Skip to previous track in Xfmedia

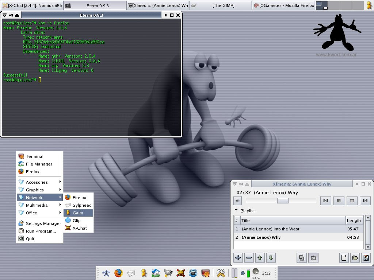click(325, 201)
